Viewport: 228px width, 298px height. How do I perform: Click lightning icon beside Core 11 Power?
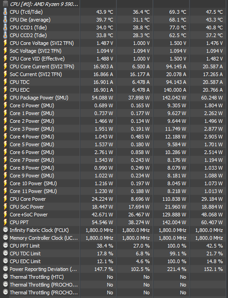coord(5,191)
